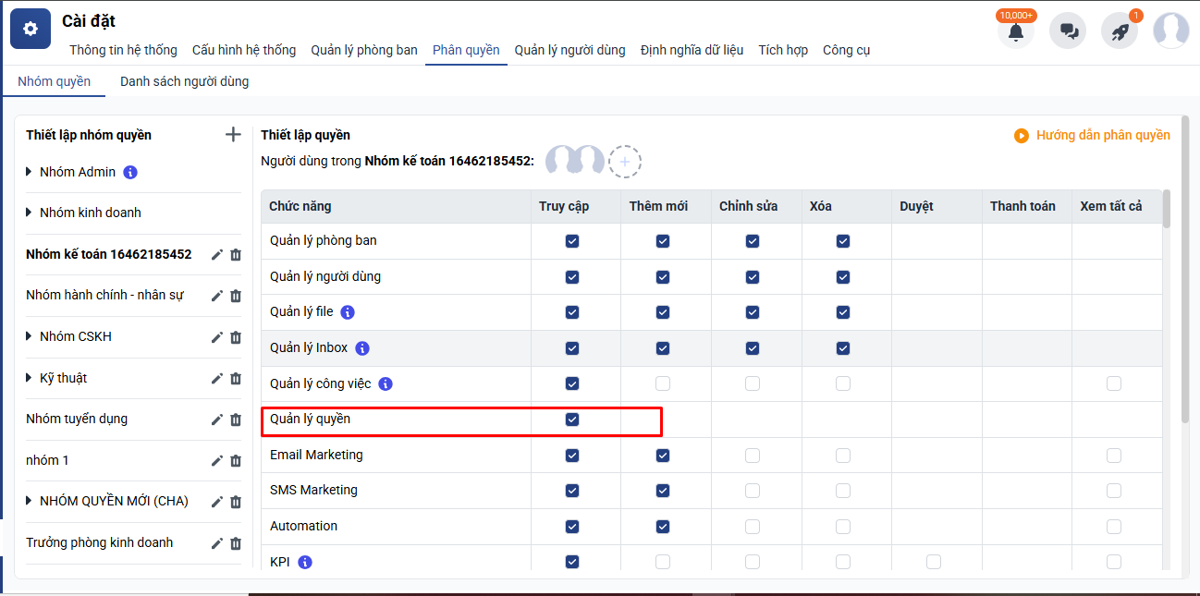
Task: Expand NHÓM QUYỀN MỚI (CHA) group
Action: pos(30,501)
